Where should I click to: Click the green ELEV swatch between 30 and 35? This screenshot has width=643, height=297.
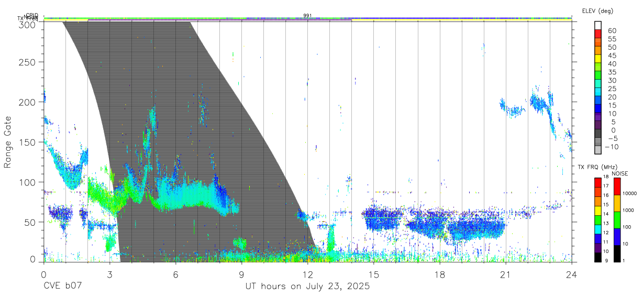[x=598, y=76]
